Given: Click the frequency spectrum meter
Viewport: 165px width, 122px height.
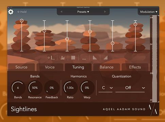Looking at the screenshot, I should click(x=154, y=59).
